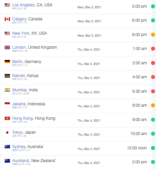This screenshot has width=156, height=169.
Task: Open the Los Angeles city link
Action: tap(23, 5)
